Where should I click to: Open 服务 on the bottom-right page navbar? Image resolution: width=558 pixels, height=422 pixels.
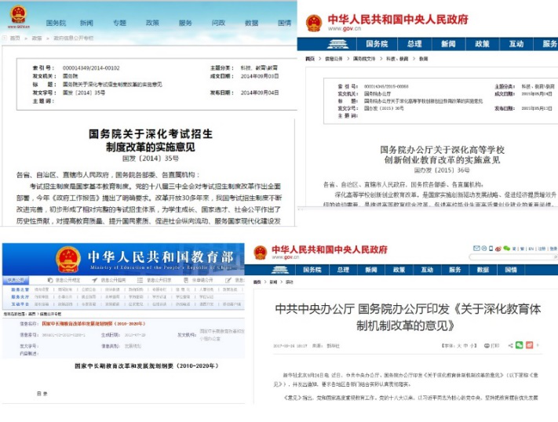(455, 270)
